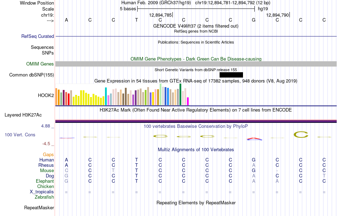Click the OMIM Genes track label

[x=40, y=64]
